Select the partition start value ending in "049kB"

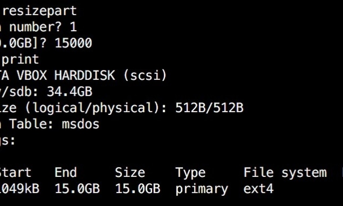click(x=19, y=189)
